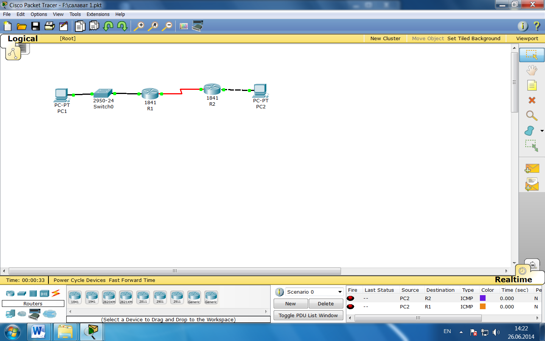Change the purple PDU color swatch
Viewport: 545px width, 341px height.
click(483, 298)
